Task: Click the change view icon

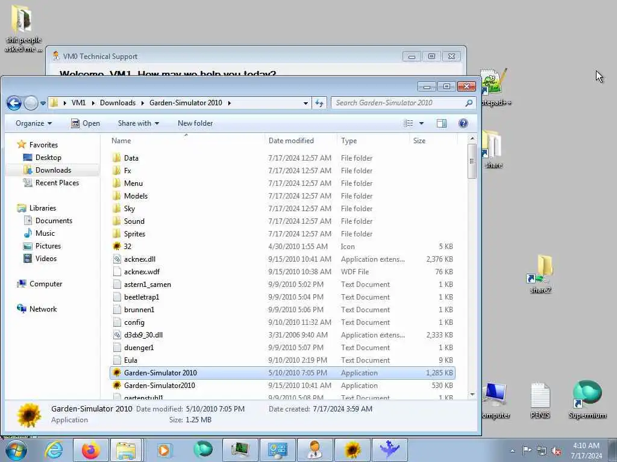Action: [x=409, y=123]
